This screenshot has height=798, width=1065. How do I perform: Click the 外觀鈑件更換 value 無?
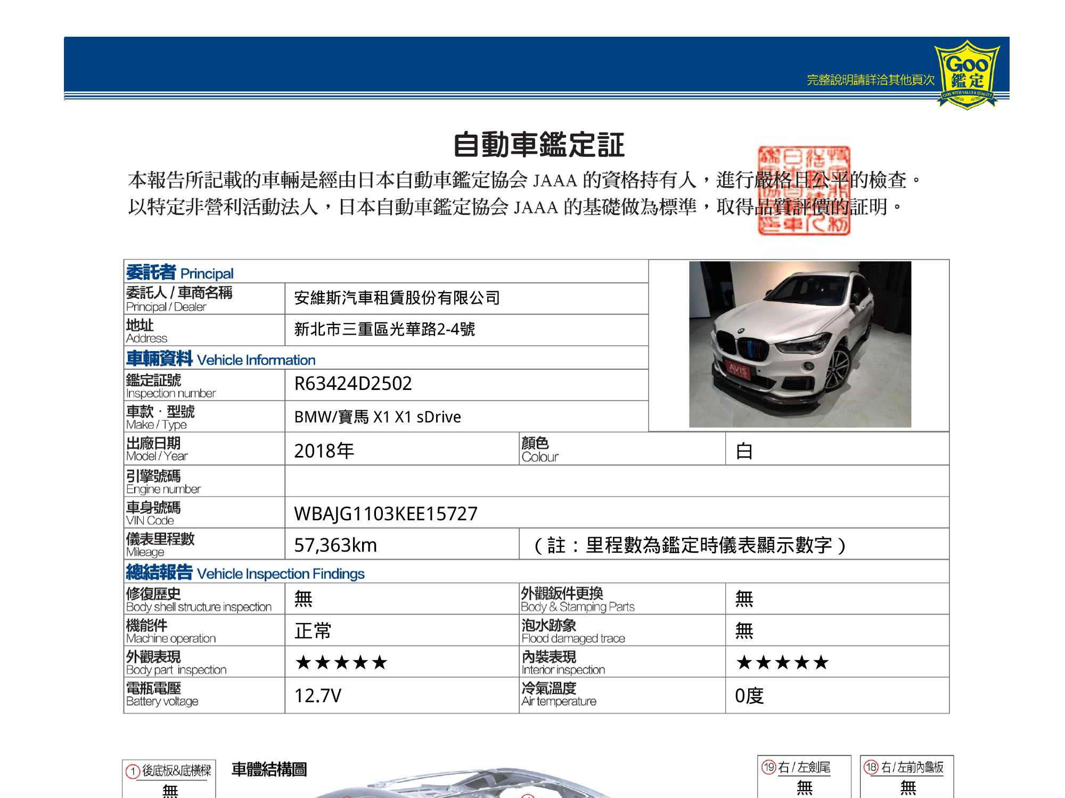click(744, 598)
